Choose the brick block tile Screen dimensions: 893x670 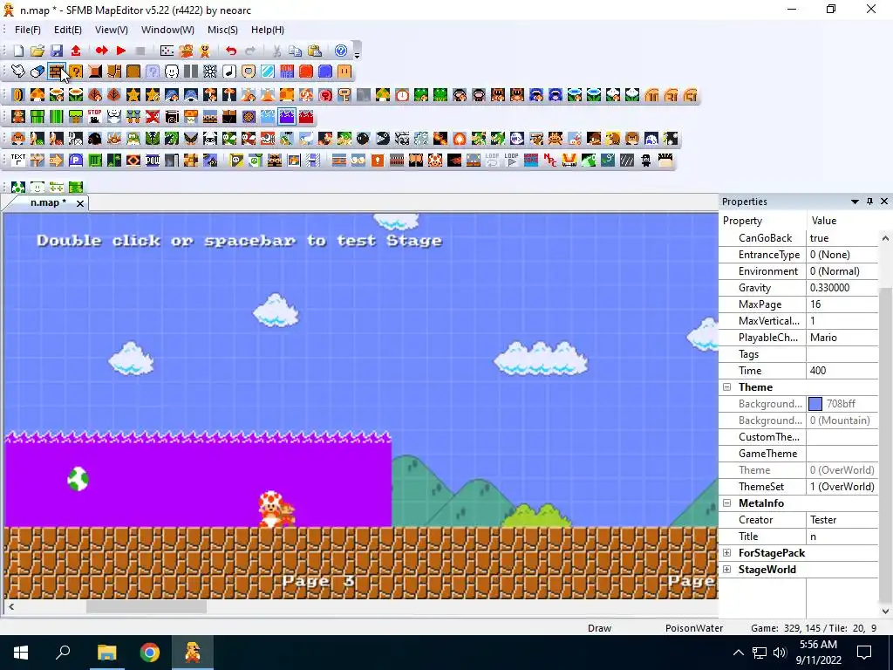(57, 72)
